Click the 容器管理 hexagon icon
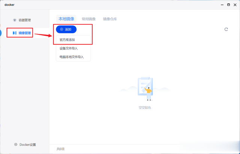240x154 pixels. pos(15,20)
